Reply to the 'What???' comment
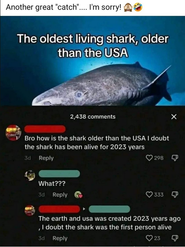This screenshot has height=247, width=185. 60,195
